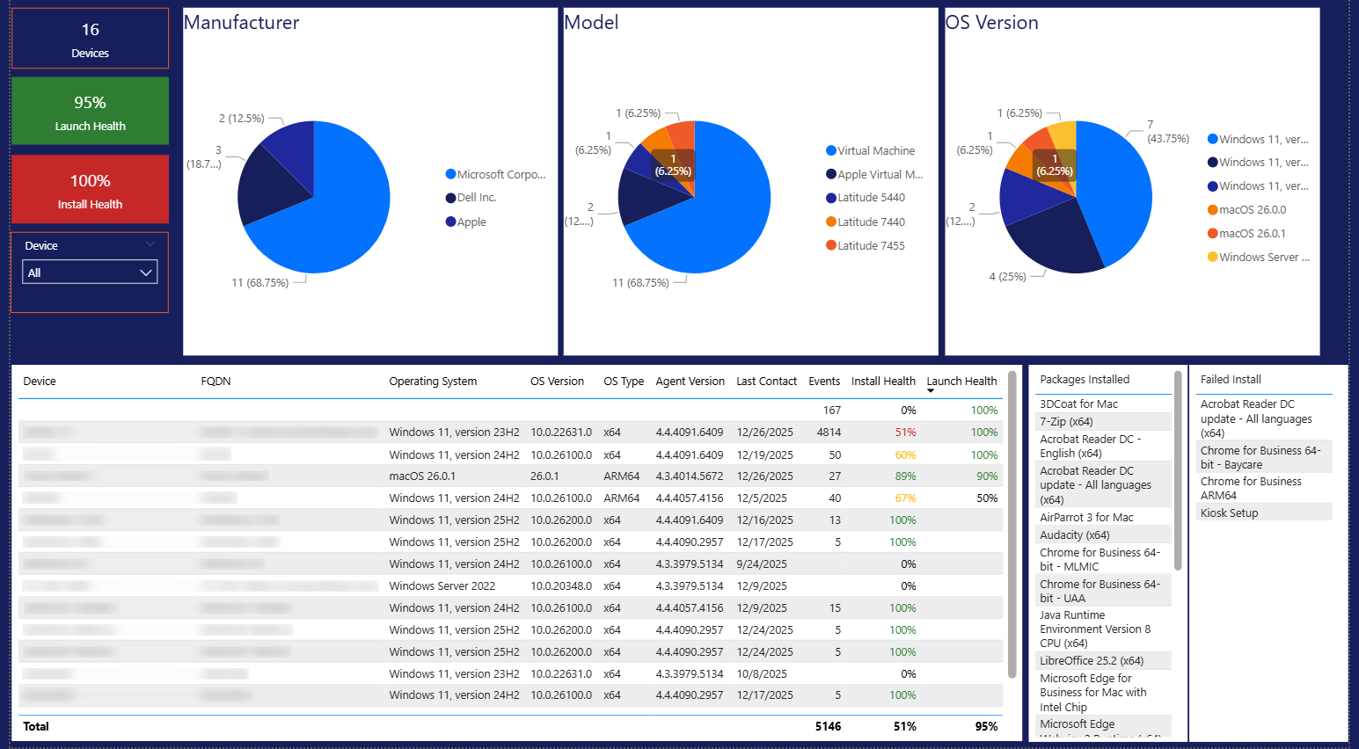Click the blue Microsoft Corporation legend marker

click(x=450, y=175)
